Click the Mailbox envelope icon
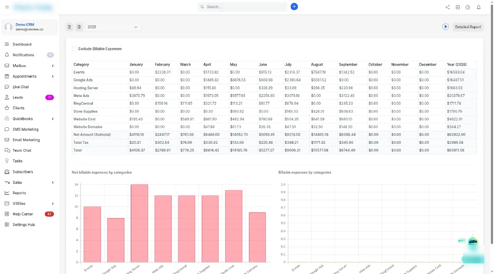 7,66
